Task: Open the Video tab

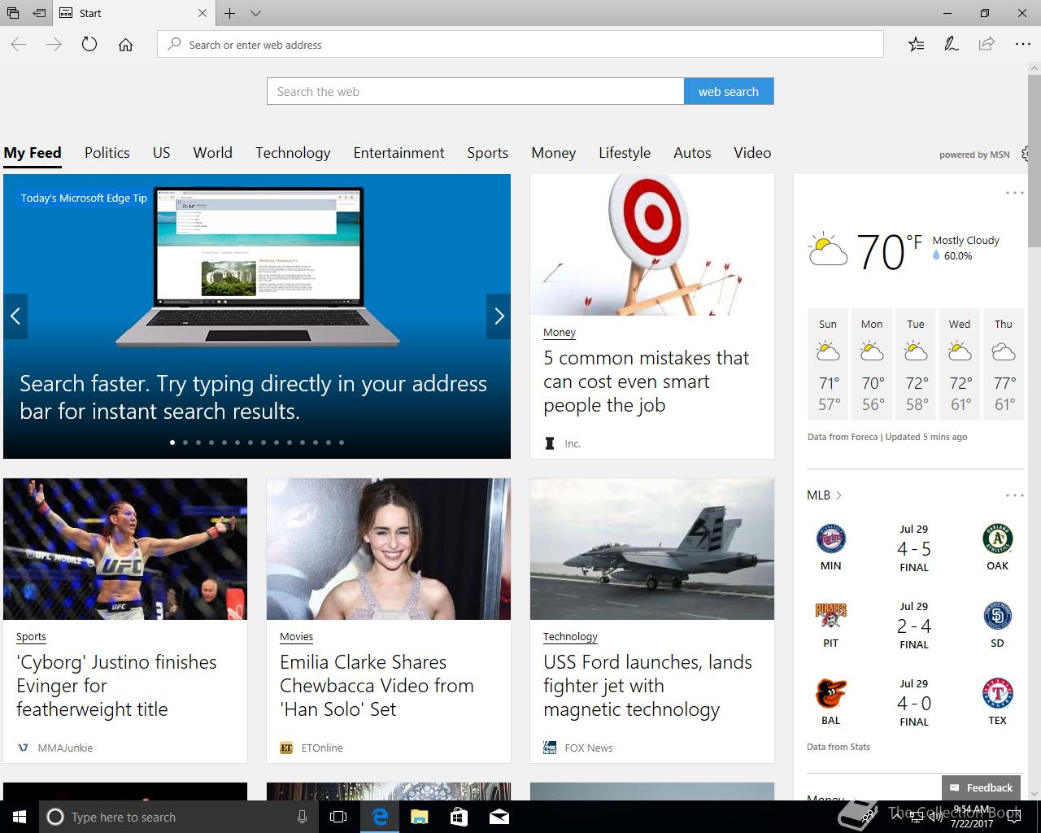Action: (x=752, y=153)
